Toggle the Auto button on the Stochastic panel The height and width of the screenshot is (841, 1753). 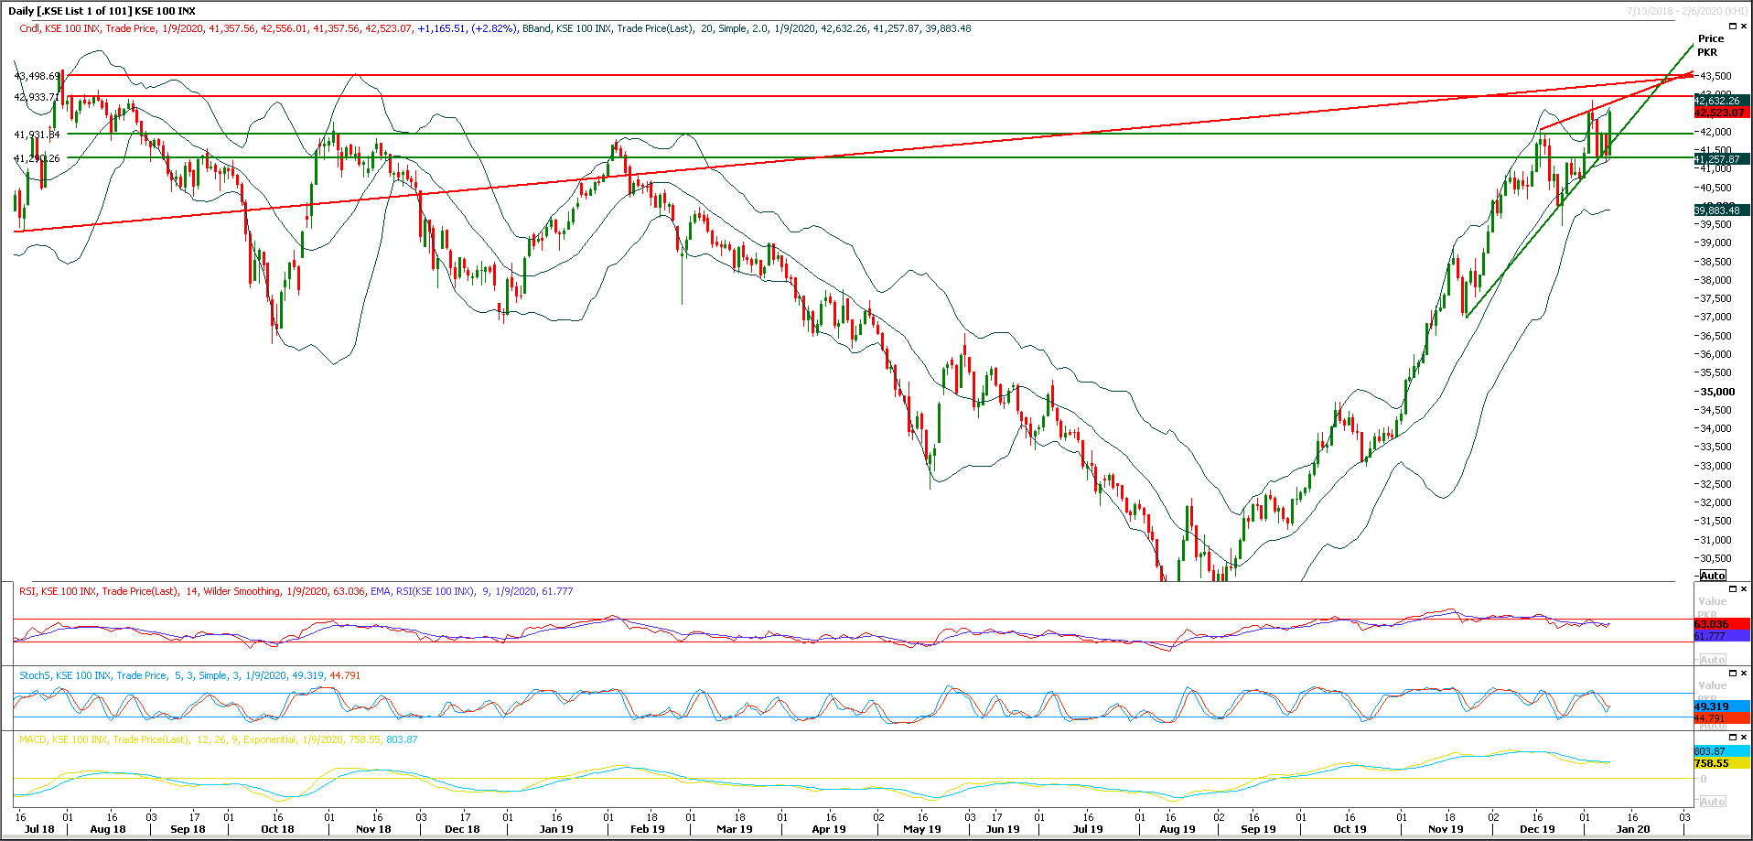tap(1713, 725)
